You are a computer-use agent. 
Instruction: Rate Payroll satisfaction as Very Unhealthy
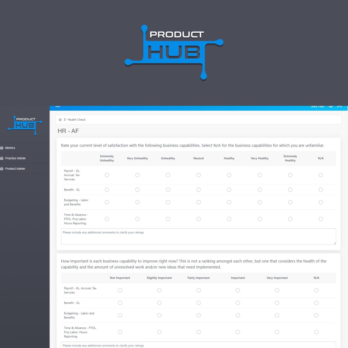coord(137,175)
